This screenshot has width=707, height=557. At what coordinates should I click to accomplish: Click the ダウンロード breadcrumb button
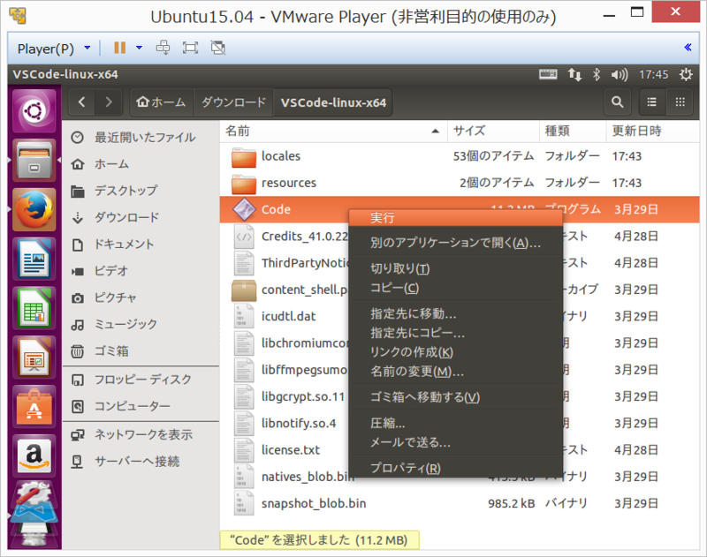click(x=234, y=102)
